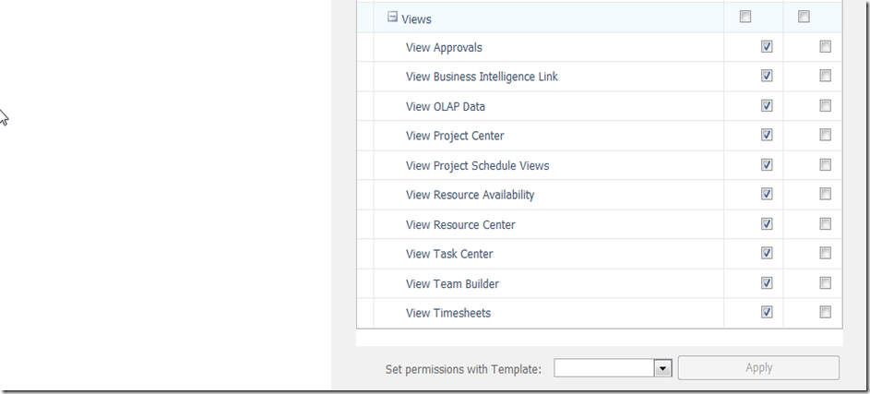Check the Deny checkbox in the Views header row

pos(804,17)
